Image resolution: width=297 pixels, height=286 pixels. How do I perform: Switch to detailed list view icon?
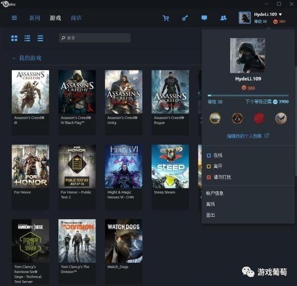[27, 38]
